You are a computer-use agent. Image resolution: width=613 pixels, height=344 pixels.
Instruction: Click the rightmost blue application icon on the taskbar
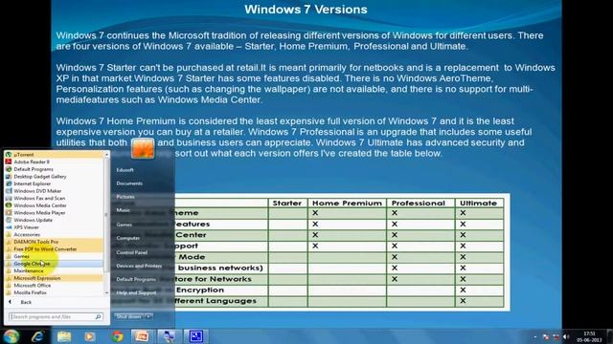pyautogui.click(x=195, y=336)
